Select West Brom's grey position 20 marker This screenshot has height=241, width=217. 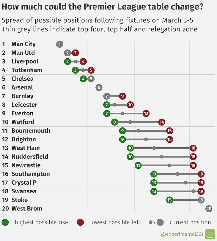click(x=209, y=209)
